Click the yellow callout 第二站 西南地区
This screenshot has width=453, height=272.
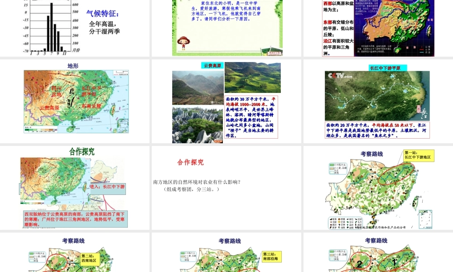tap(90, 259)
